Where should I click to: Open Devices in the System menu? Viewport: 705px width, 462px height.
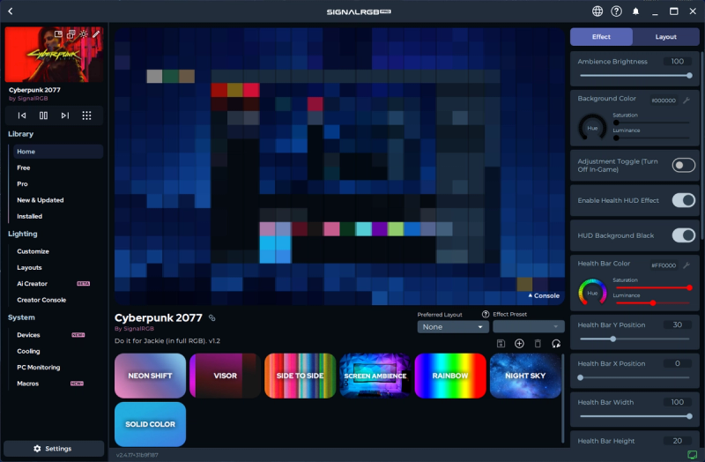(x=28, y=335)
